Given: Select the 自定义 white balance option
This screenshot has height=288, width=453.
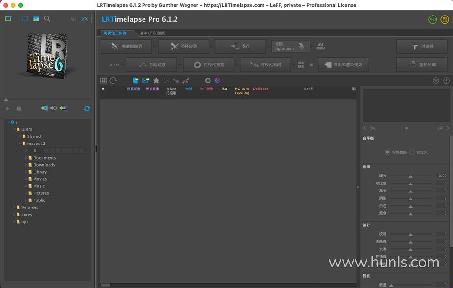Looking at the screenshot, I should (x=411, y=152).
